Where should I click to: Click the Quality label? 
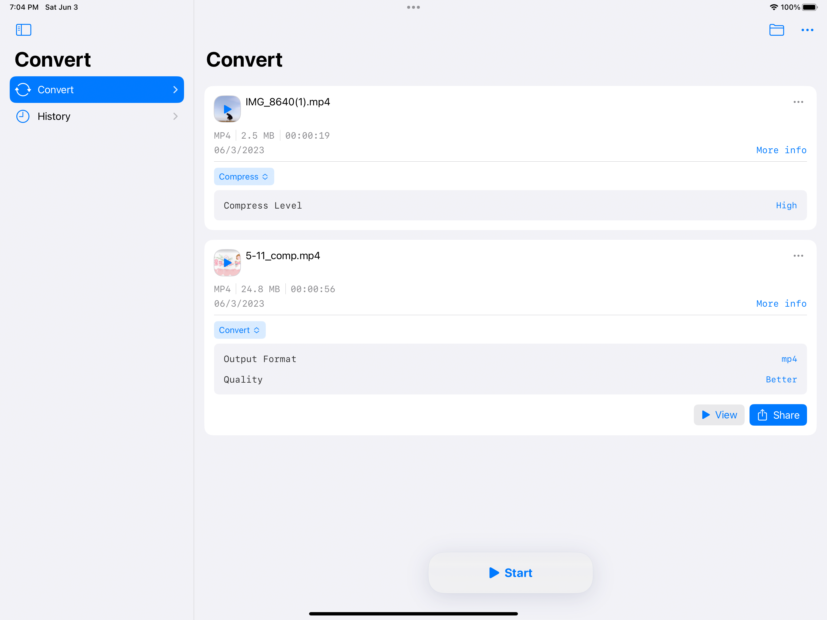click(x=243, y=380)
